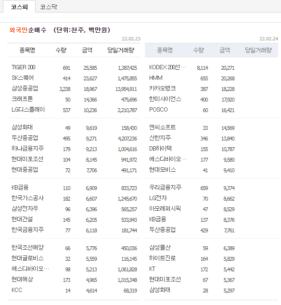
Task: Click the 22.02.24 date label
Action: coord(269,38)
